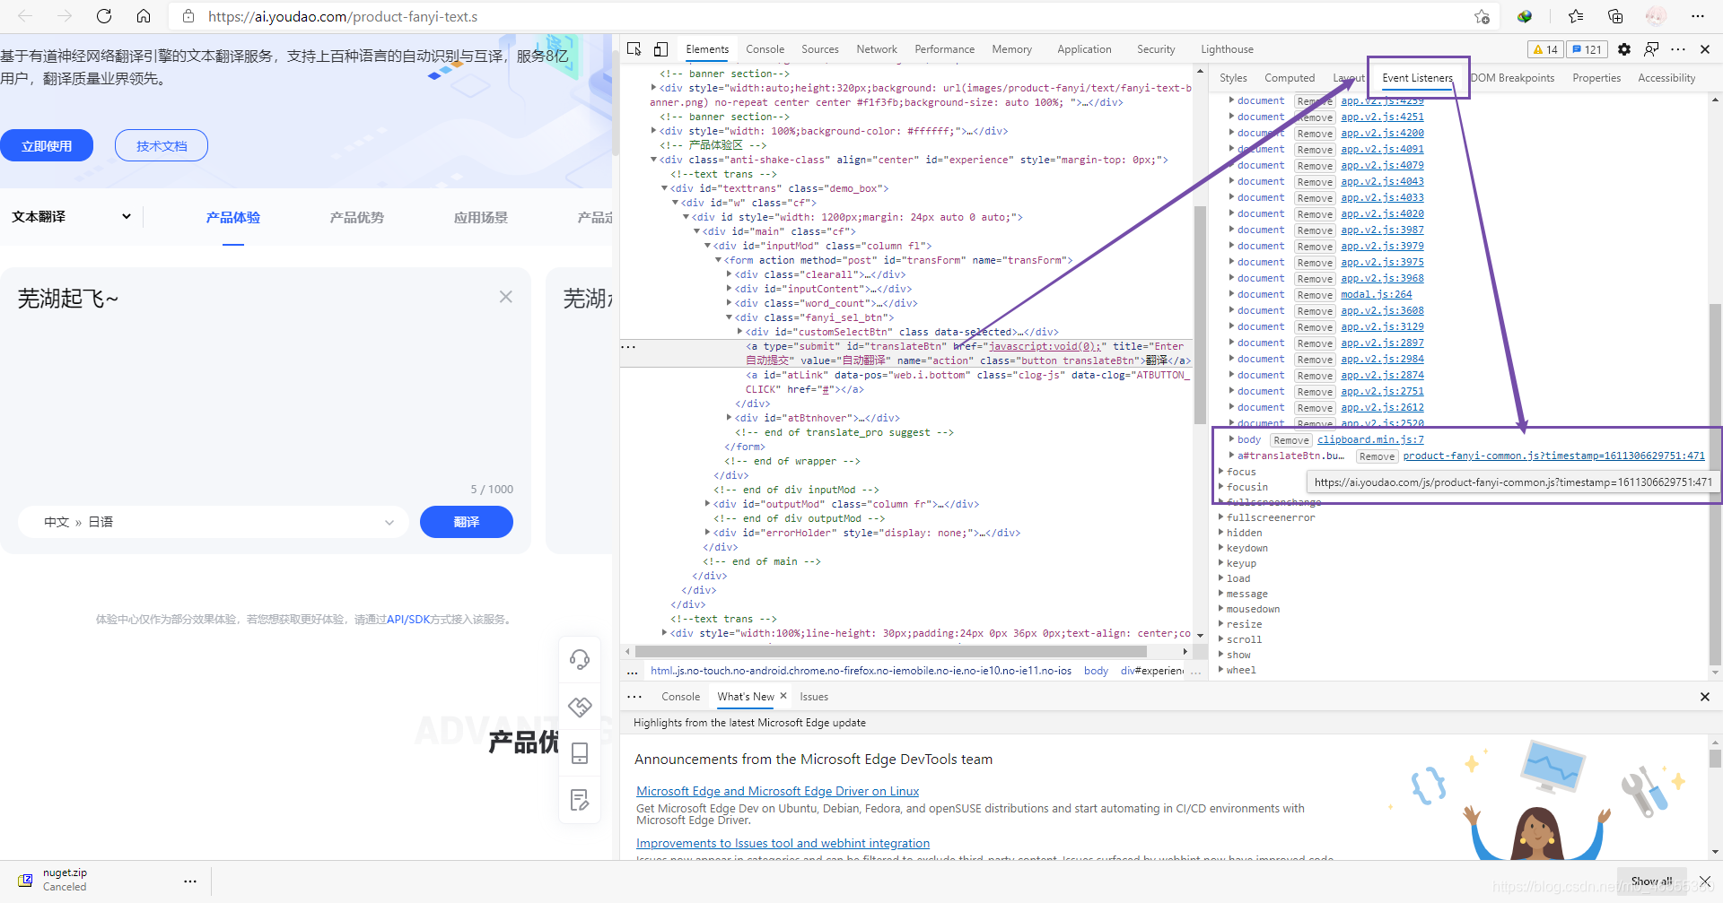The height and width of the screenshot is (903, 1723).
Task: Switch to the Network tab
Action: coord(877,49)
